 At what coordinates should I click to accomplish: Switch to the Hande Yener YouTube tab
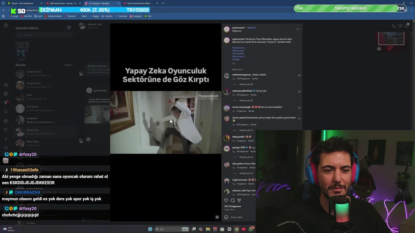63,3
